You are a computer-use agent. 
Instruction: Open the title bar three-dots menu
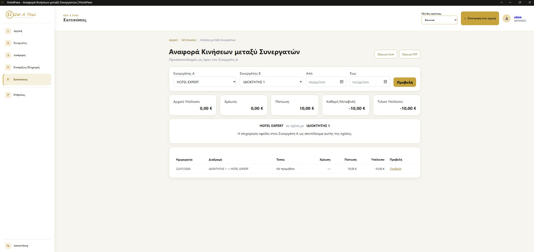501,2
